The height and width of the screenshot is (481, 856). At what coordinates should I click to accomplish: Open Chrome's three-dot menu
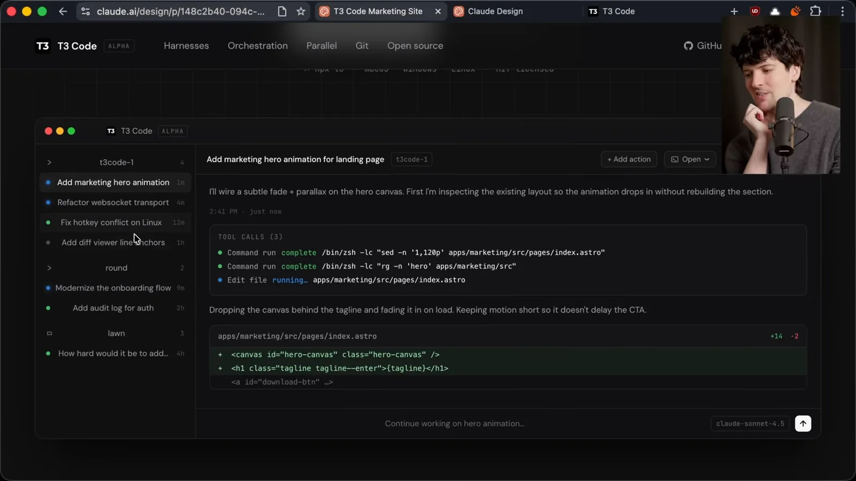(x=842, y=11)
